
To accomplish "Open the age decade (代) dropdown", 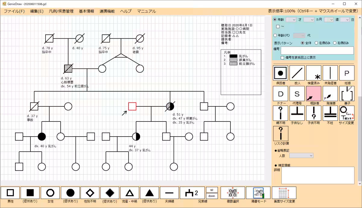I will tap(299, 35).
